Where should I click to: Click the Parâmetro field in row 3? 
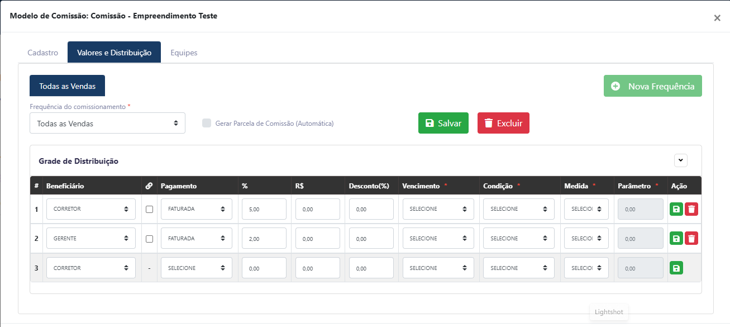641,268
